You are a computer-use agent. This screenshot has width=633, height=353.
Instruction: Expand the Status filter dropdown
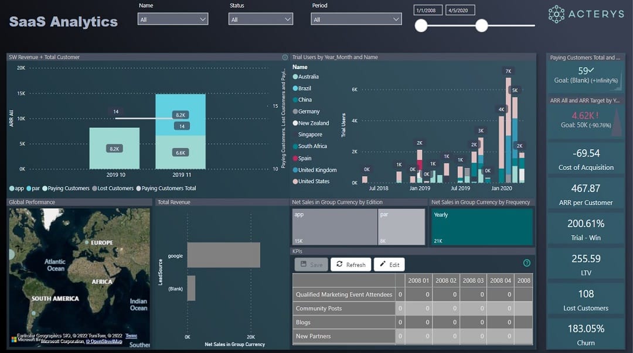click(x=260, y=19)
